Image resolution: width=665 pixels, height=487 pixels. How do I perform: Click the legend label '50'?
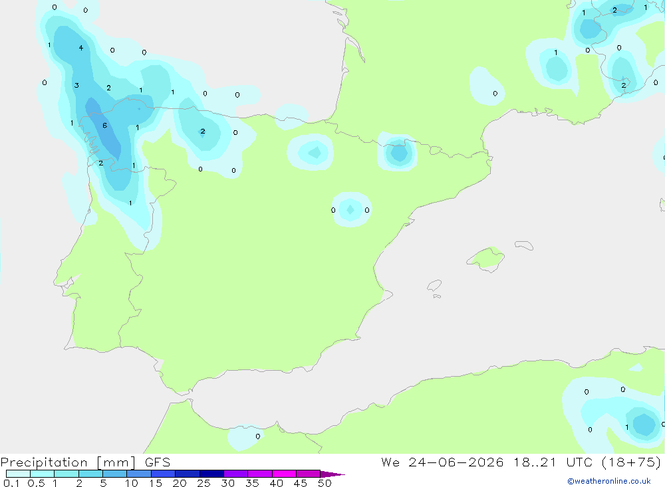click(x=325, y=483)
